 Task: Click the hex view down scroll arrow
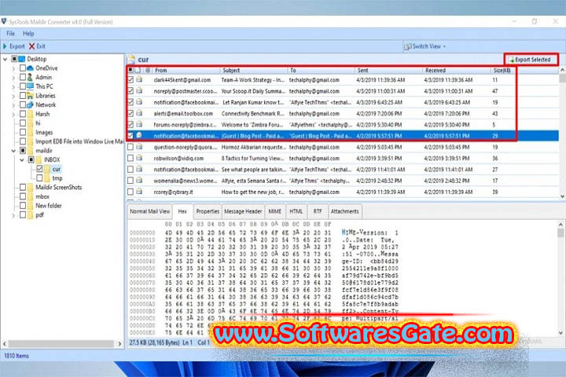[560, 333]
